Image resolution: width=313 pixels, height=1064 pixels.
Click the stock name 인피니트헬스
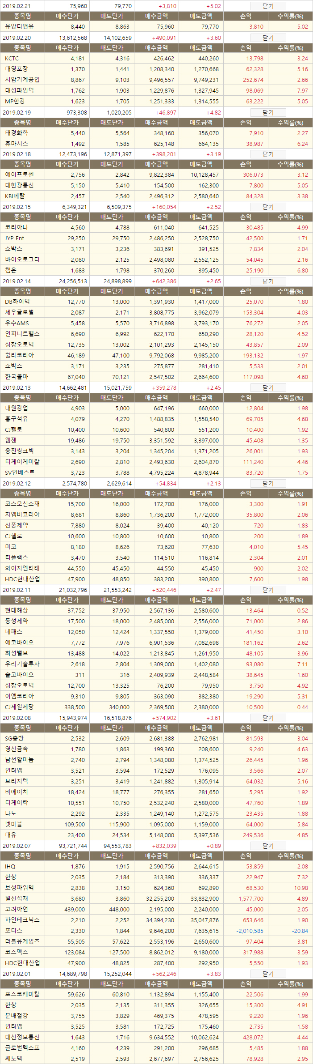point(22,334)
